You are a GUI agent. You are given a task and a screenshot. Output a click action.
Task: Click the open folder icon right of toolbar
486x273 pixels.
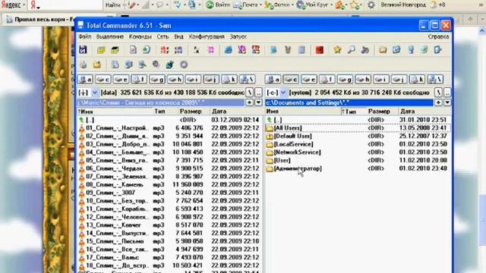(383, 50)
